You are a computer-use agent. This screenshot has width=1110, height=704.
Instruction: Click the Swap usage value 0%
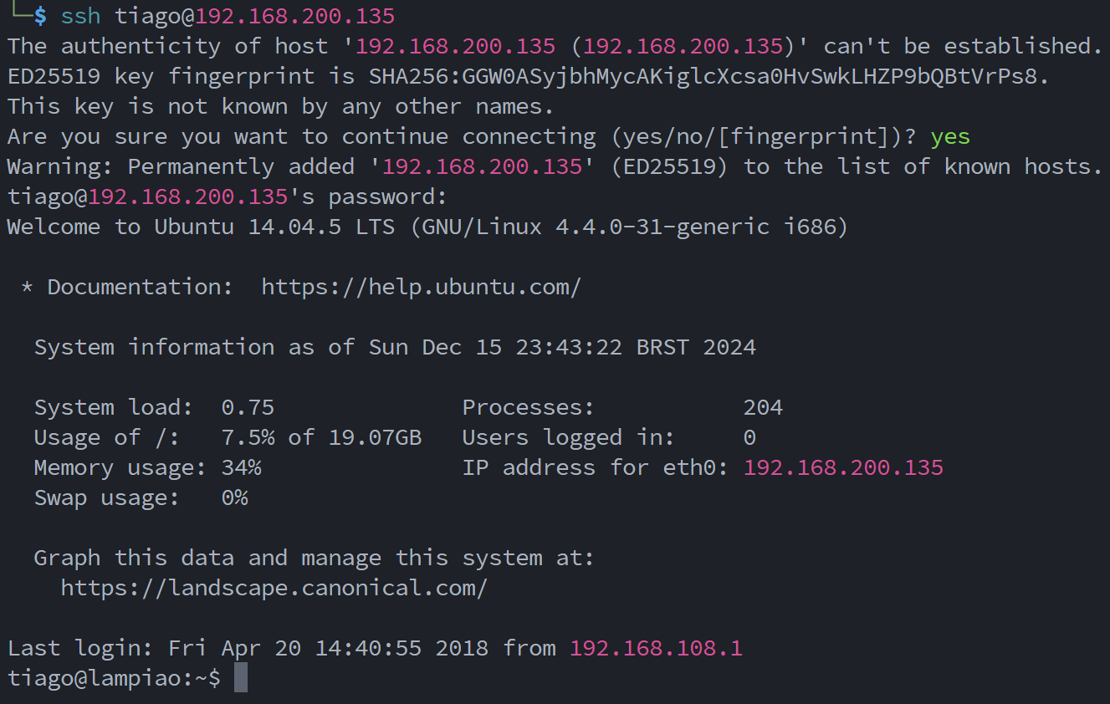pyautogui.click(x=234, y=497)
